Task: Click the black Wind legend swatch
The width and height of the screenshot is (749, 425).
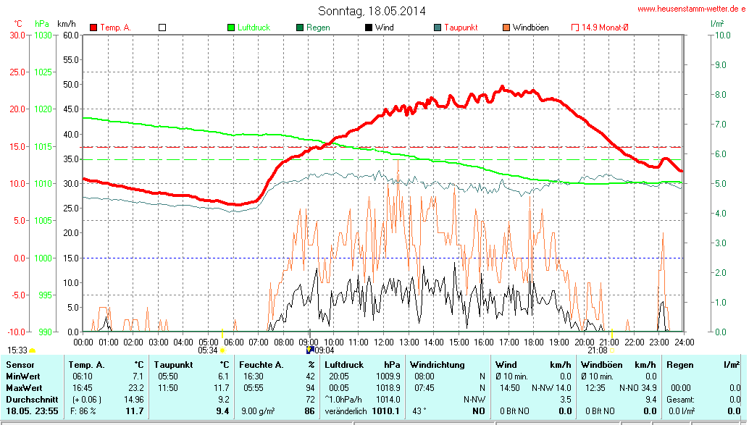Action: click(x=369, y=28)
